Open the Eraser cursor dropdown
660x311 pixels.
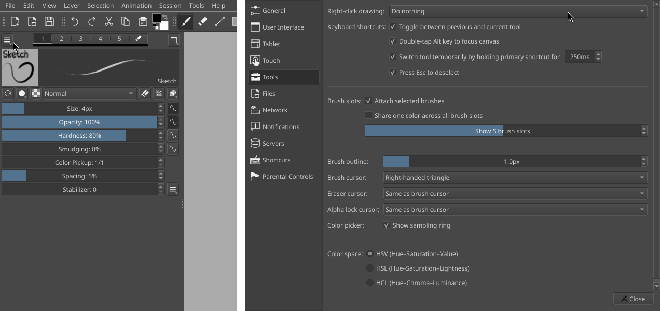[x=515, y=193]
